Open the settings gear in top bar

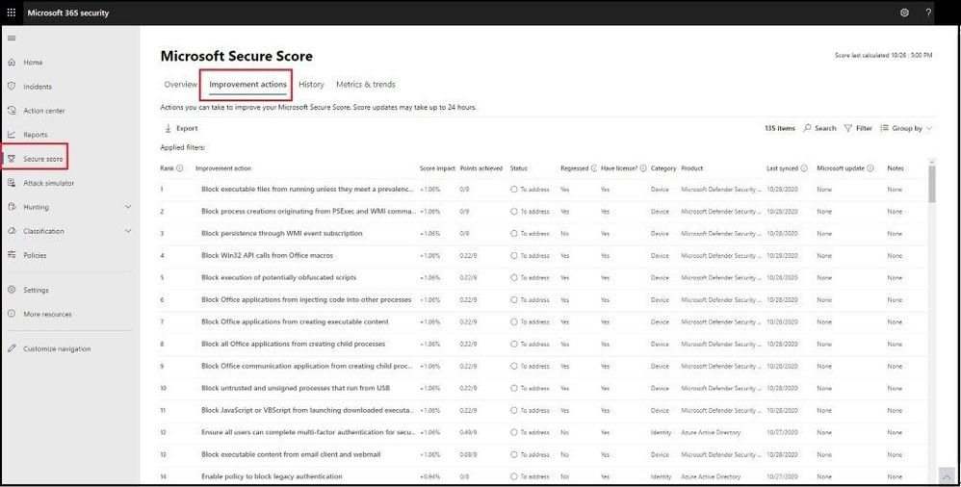[904, 13]
